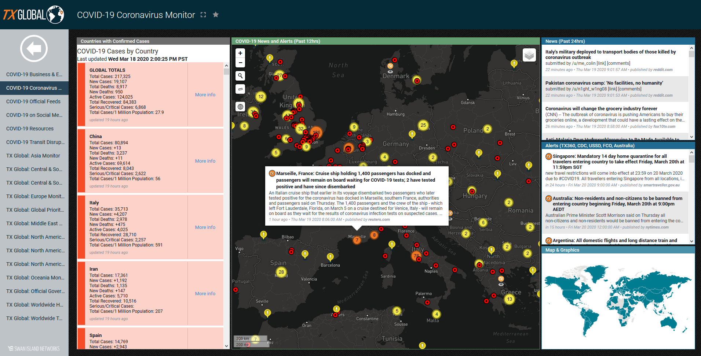The width and height of the screenshot is (701, 356).
Task: Activate the ruler measurement tool
Action: tap(240, 89)
